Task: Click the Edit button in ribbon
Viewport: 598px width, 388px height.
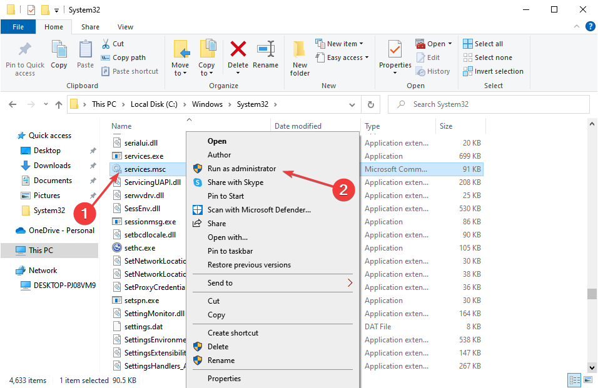Action: (428, 57)
